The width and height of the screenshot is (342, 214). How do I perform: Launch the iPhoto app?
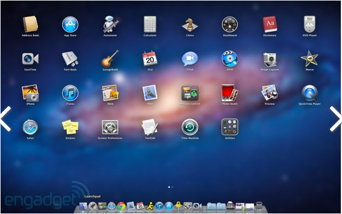pos(30,93)
